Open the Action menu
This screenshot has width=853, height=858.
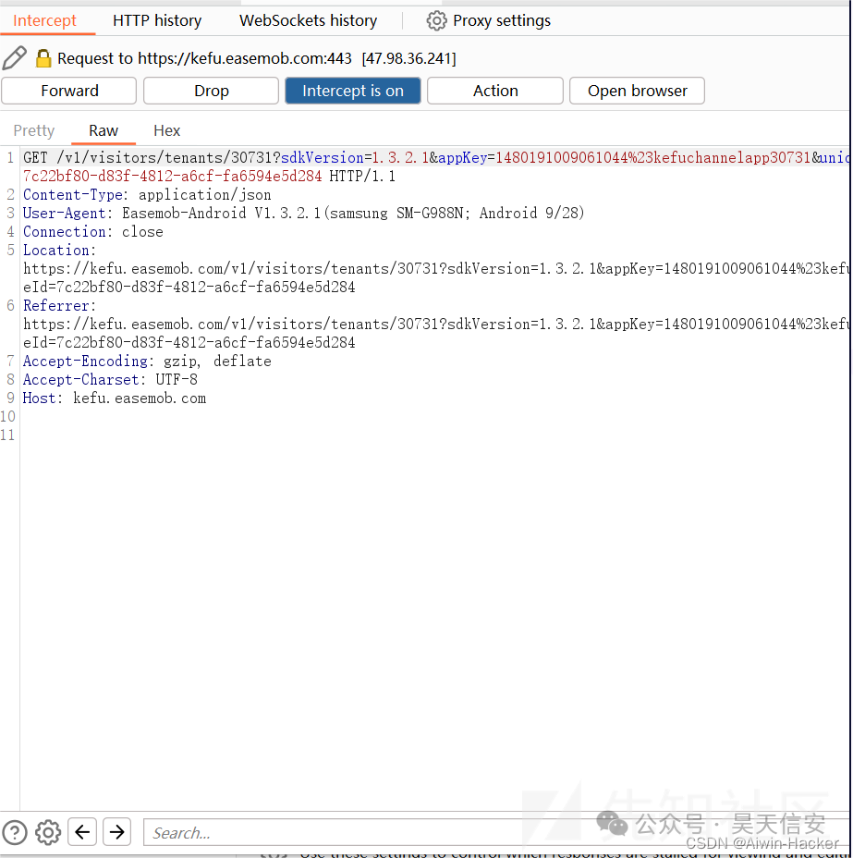tap(494, 91)
